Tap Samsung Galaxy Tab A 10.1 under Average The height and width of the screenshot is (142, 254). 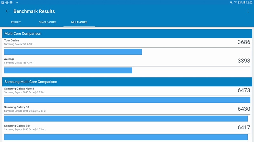tap(19, 63)
